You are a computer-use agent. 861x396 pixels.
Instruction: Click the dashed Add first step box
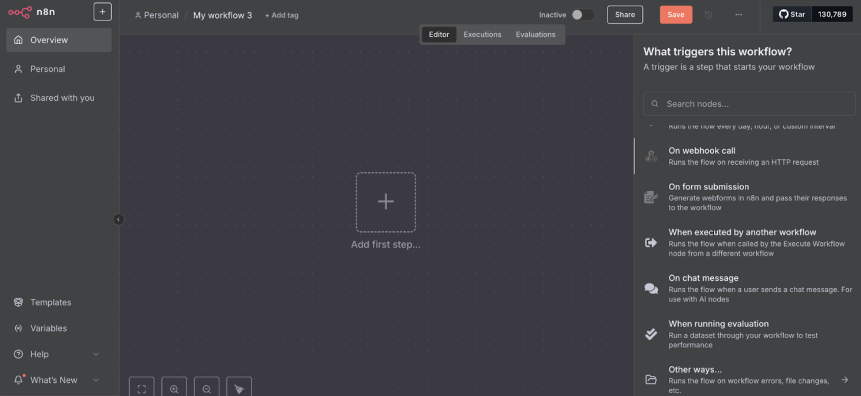tap(386, 202)
